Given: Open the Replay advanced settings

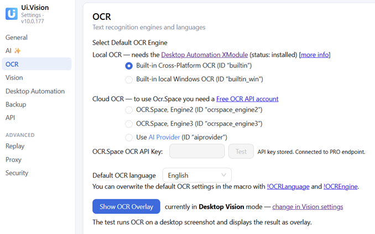Looking at the screenshot, I should click(15, 146).
